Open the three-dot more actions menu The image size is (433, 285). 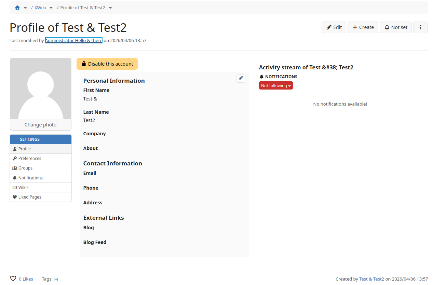click(x=420, y=27)
